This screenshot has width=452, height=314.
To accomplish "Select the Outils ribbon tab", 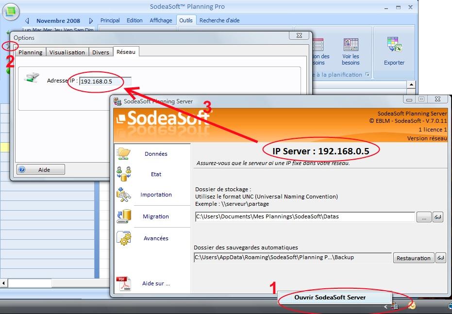I will [185, 20].
